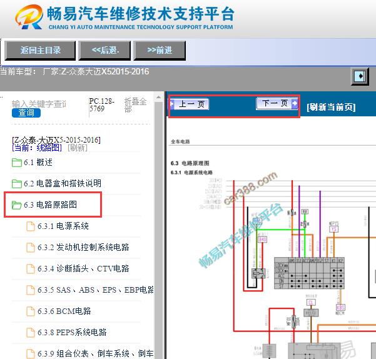Click the ignition switch table in diagram
The height and width of the screenshot is (359, 376).
309,273
